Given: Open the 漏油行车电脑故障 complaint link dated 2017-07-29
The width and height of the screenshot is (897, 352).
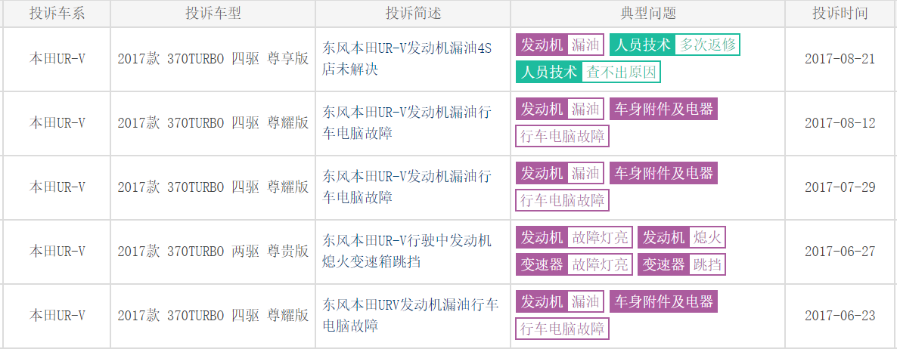Looking at the screenshot, I should pos(407,187).
